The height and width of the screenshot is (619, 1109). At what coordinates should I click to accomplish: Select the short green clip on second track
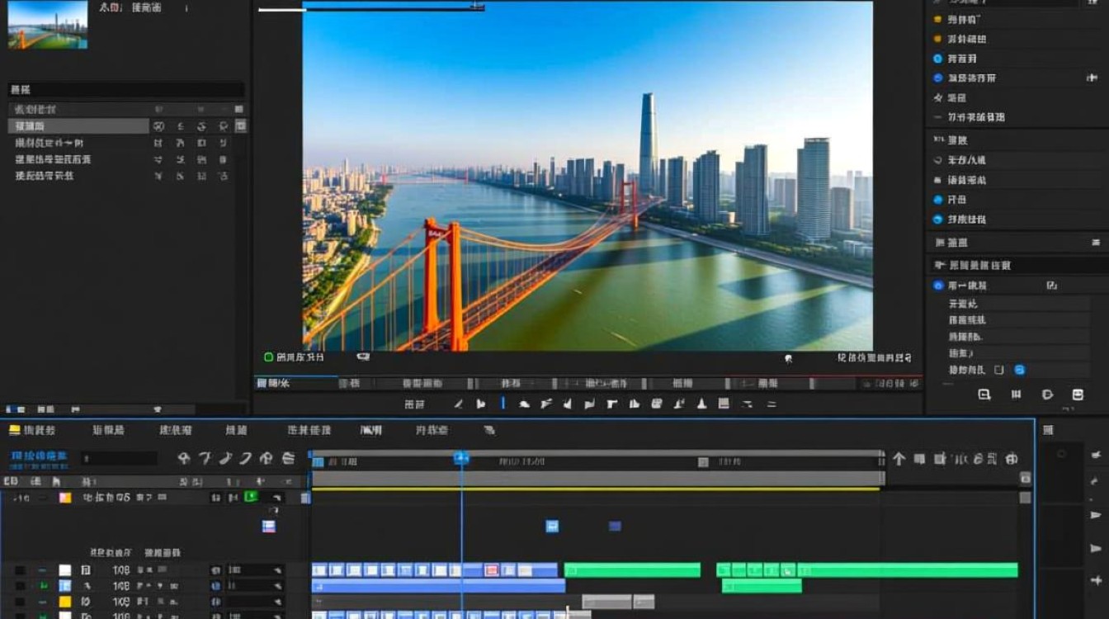point(762,586)
